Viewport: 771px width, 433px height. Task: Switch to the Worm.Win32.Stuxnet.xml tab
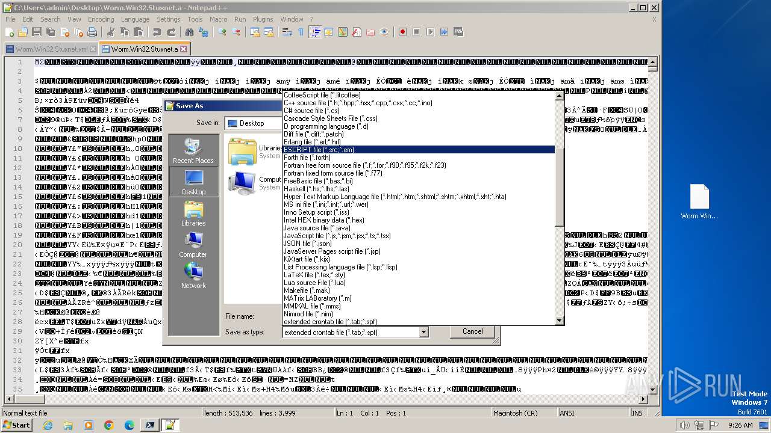coord(51,49)
